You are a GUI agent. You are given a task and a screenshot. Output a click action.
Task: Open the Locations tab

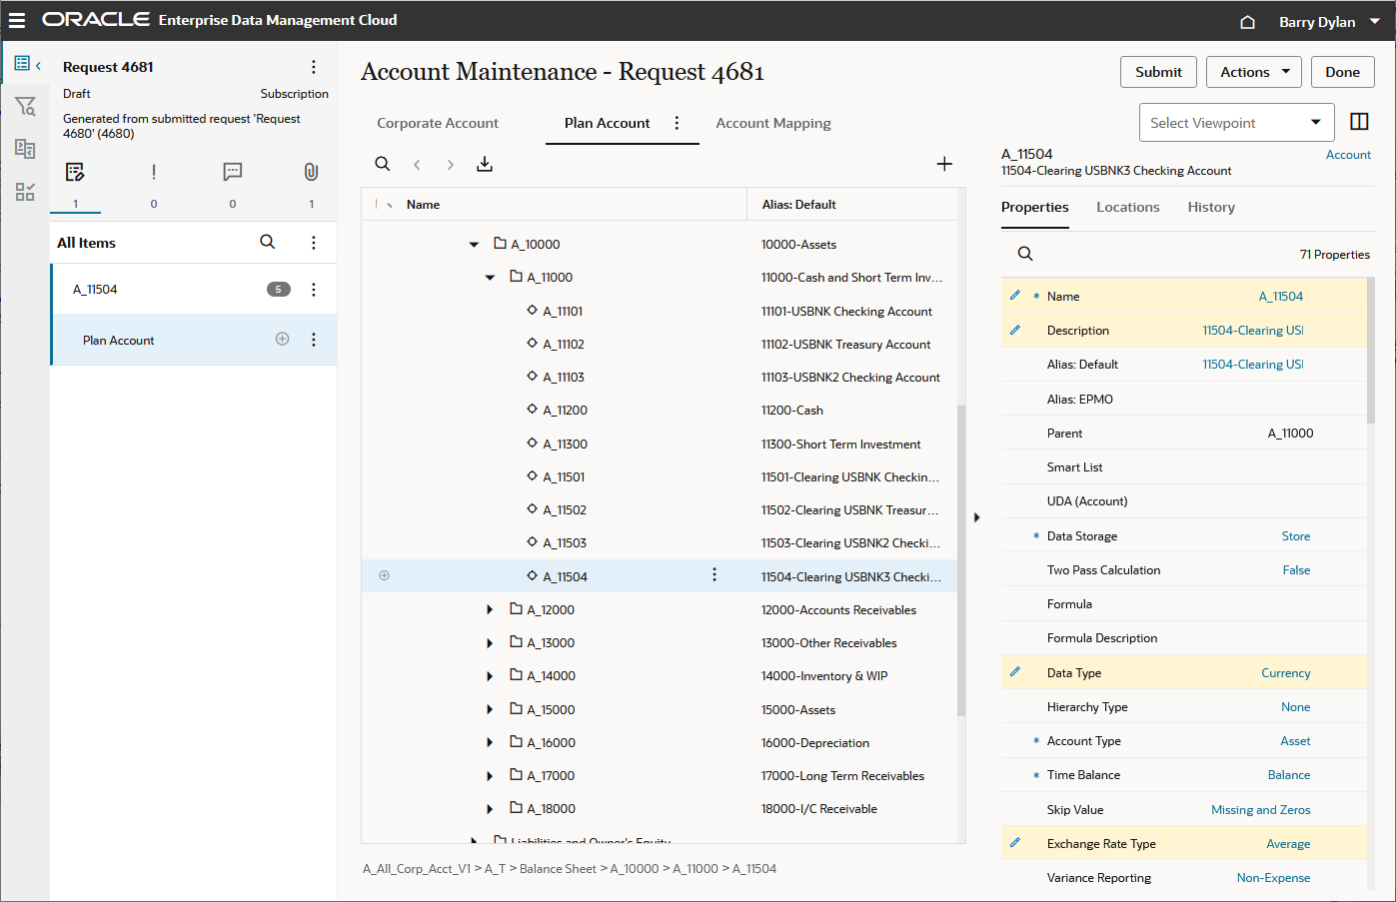pos(1128,207)
